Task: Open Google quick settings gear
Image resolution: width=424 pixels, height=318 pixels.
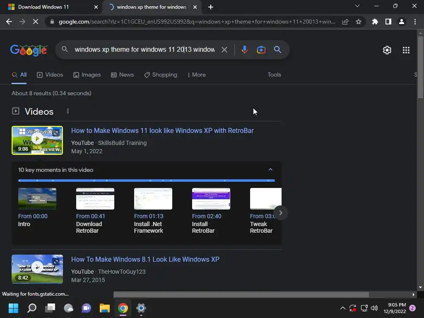Action: point(387,50)
